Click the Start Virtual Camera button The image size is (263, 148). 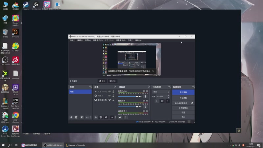[x=181, y=103]
